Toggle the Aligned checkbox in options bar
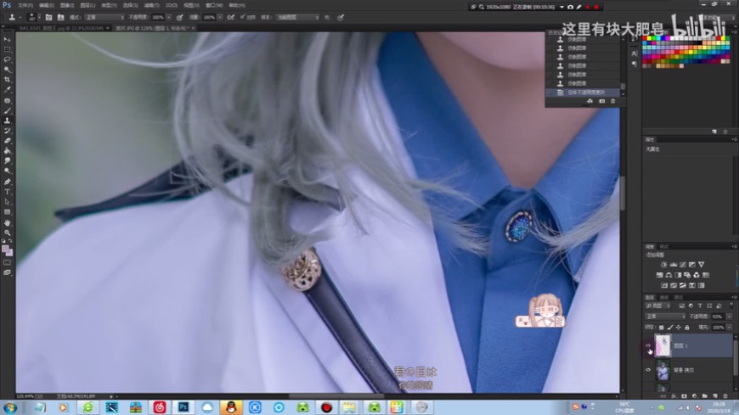Screen dimensions: 739x415 click(x=243, y=18)
